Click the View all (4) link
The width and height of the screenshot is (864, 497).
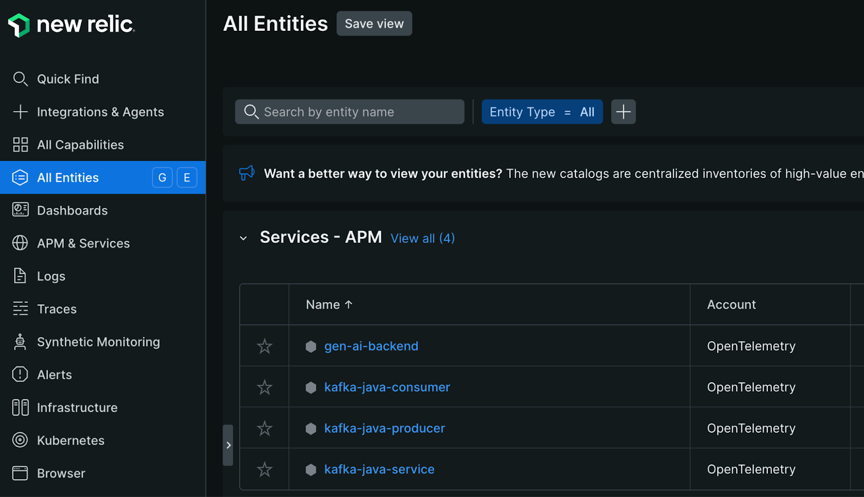click(423, 238)
